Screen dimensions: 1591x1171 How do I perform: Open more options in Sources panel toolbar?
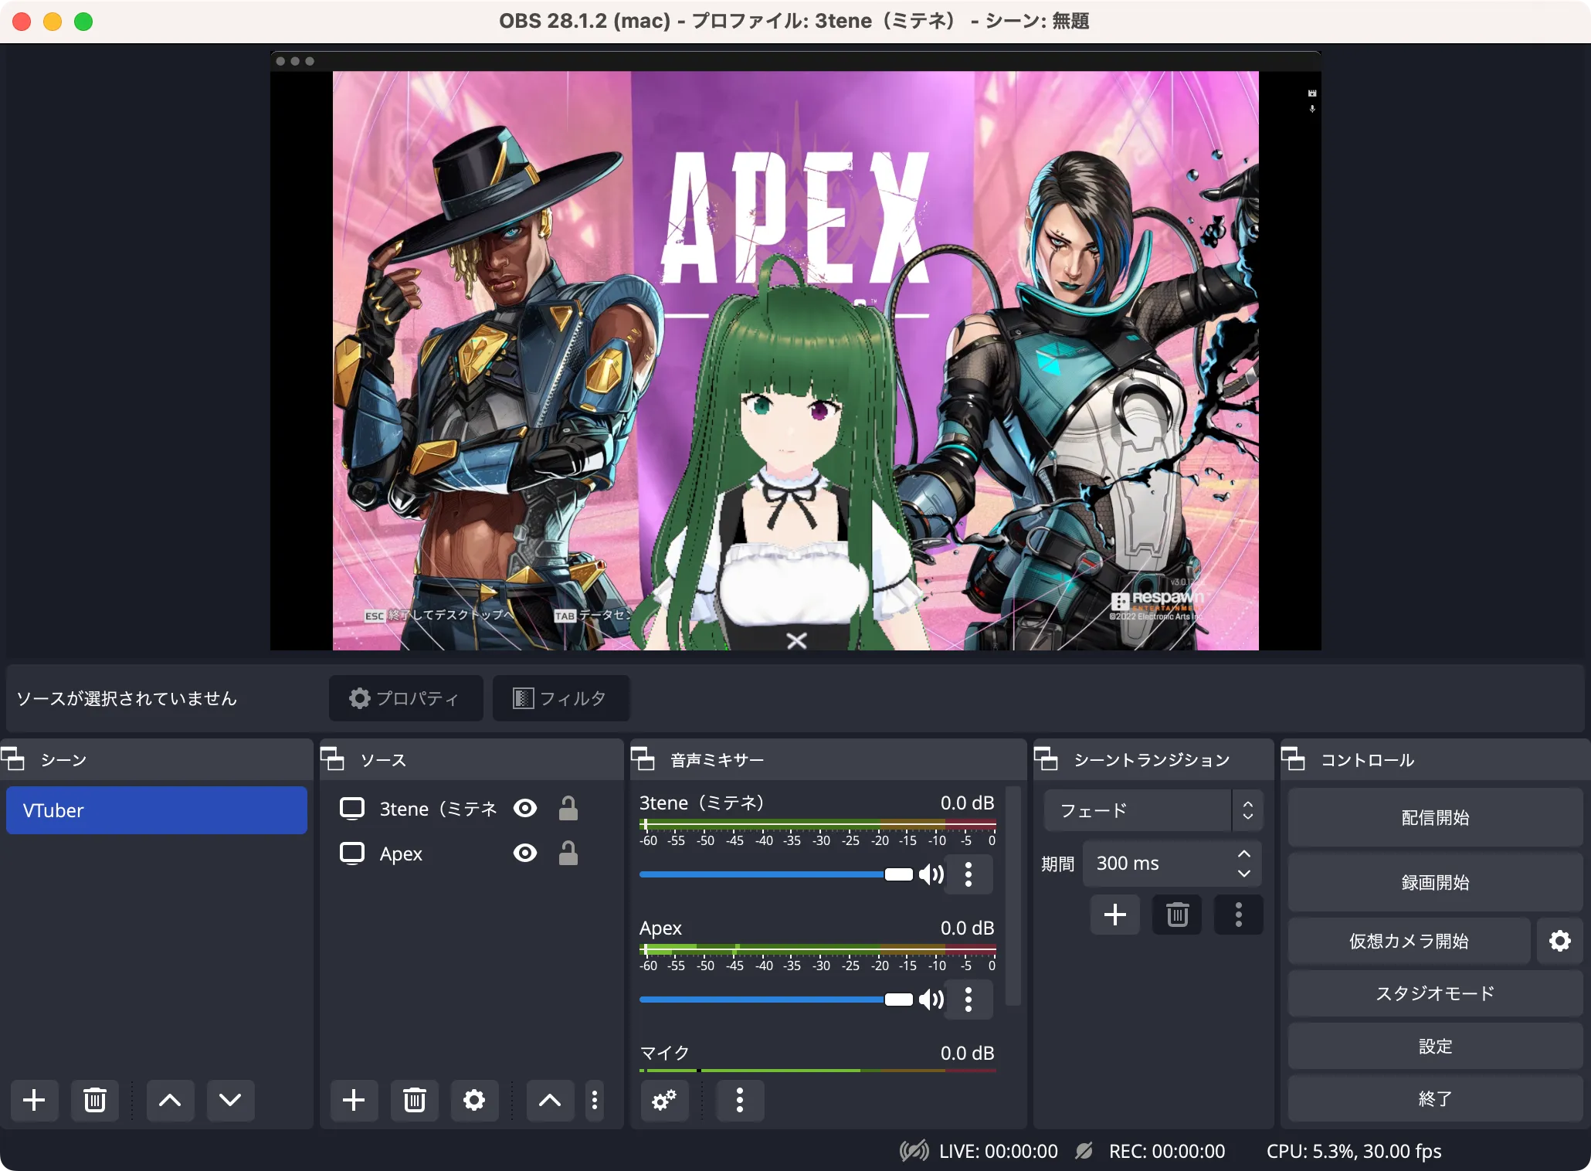[595, 1100]
